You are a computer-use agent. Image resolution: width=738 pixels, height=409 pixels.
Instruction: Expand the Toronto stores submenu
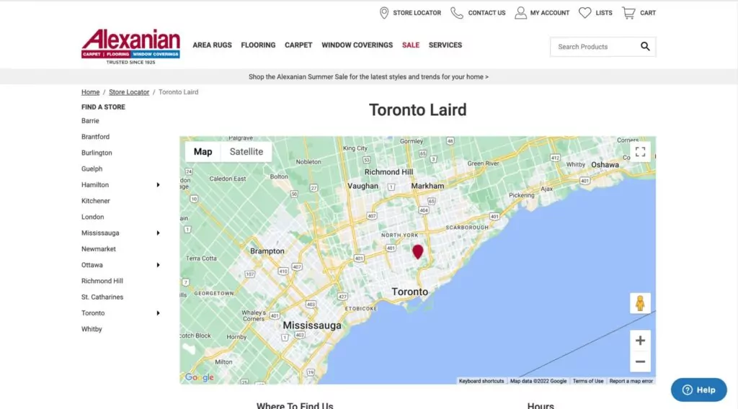(158, 313)
